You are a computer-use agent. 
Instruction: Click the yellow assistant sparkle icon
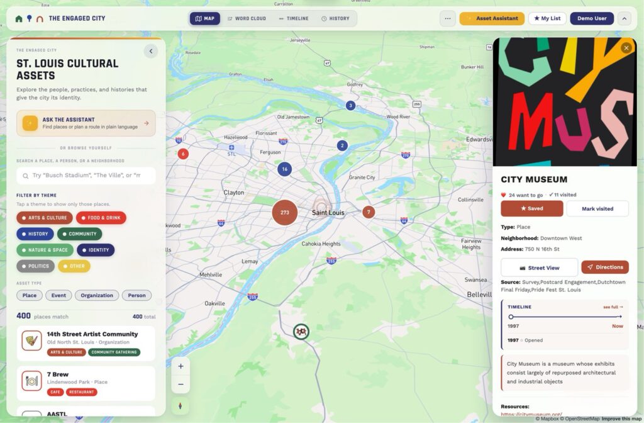click(x=30, y=123)
